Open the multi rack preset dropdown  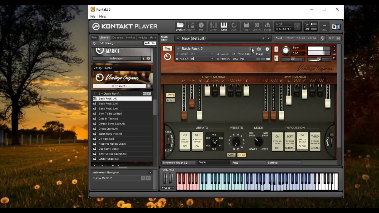pyautogui.click(x=178, y=38)
